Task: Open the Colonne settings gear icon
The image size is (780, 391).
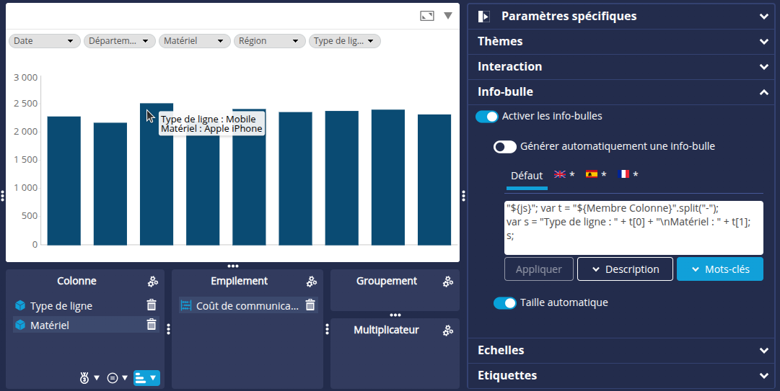Action: pos(153,282)
